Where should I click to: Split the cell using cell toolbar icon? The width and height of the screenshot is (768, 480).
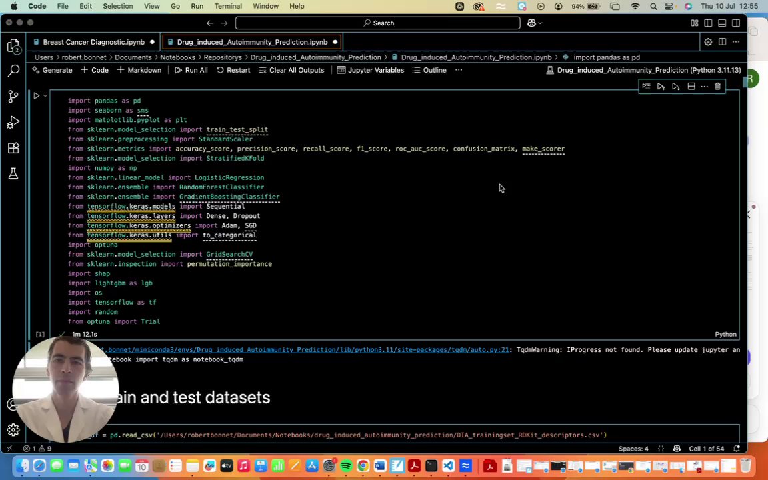(691, 87)
